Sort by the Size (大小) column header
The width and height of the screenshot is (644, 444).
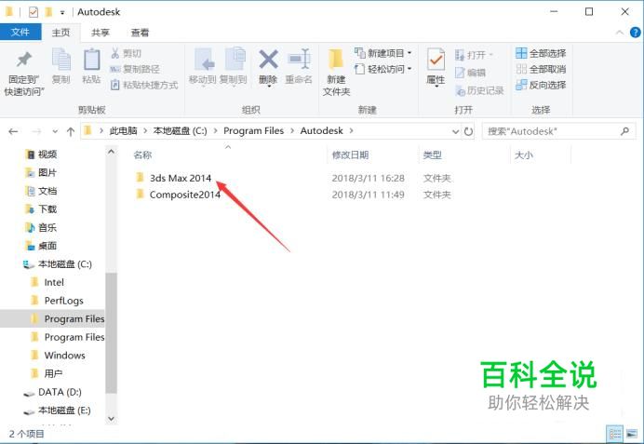[x=524, y=155]
